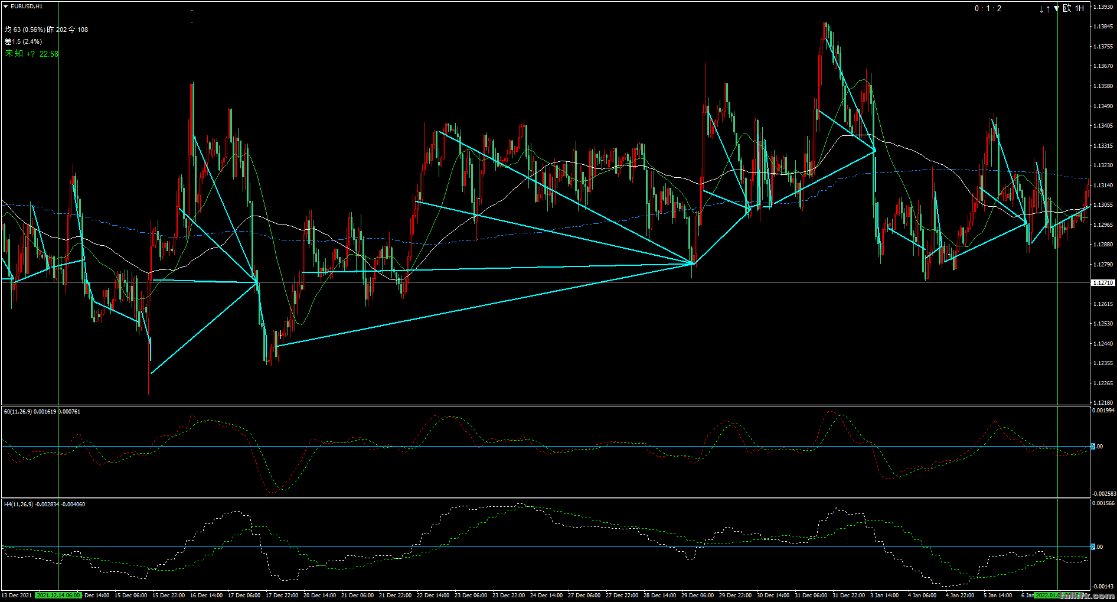Click the 29 Dec 06:00 time axis label
Image resolution: width=1117 pixels, height=602 pixels.
coord(697,596)
